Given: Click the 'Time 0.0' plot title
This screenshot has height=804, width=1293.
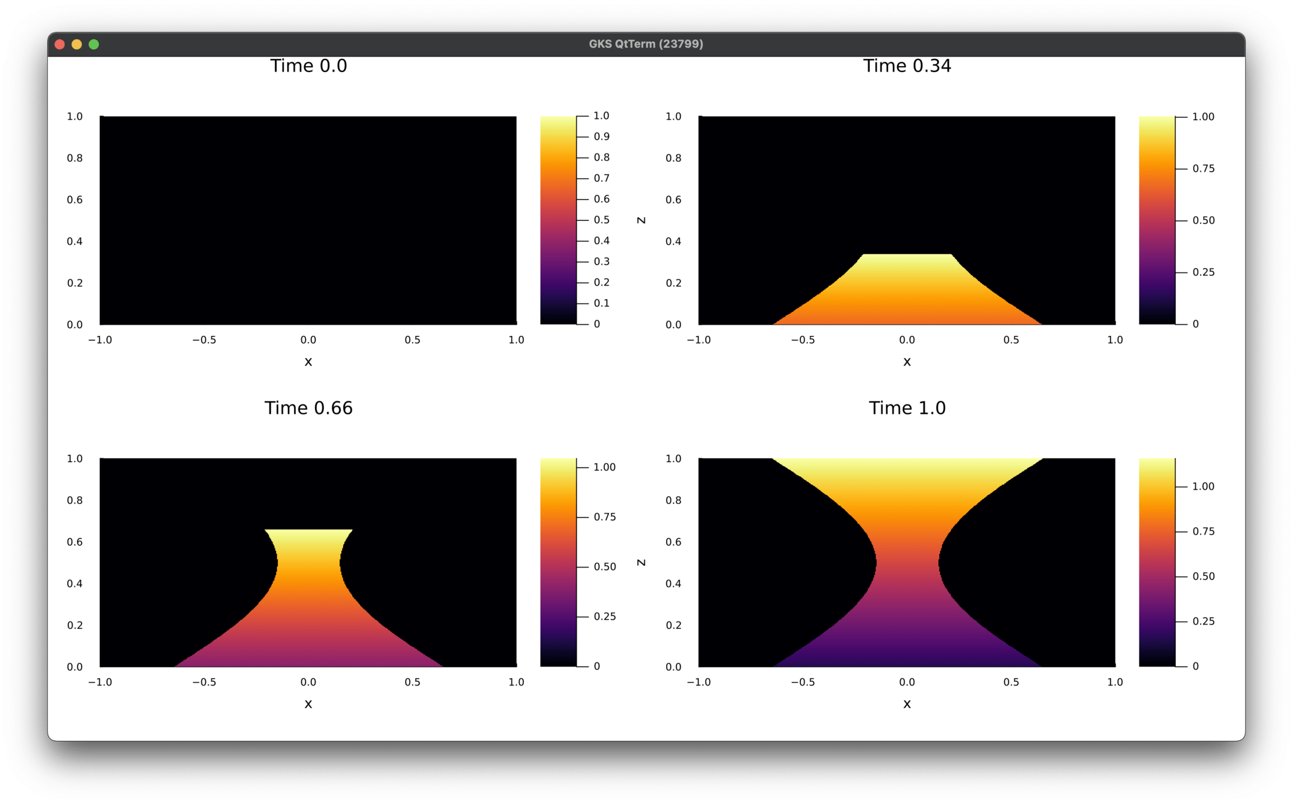Looking at the screenshot, I should [x=308, y=66].
